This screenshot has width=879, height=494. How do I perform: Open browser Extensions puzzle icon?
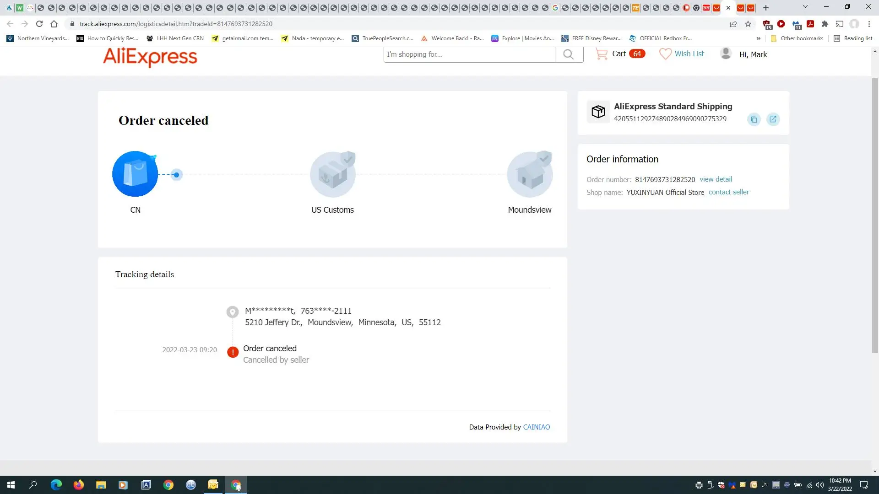[x=825, y=24]
